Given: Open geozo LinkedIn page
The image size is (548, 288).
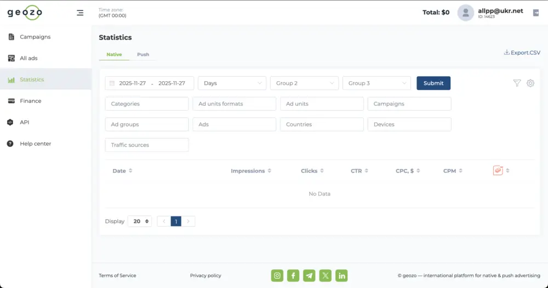Looking at the screenshot, I should [x=341, y=276].
